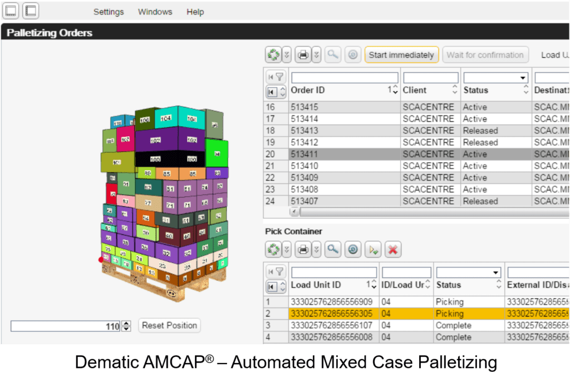Viewport: 570px width, 383px height.
Task: Focus the Client filter field
Action: coord(431,78)
